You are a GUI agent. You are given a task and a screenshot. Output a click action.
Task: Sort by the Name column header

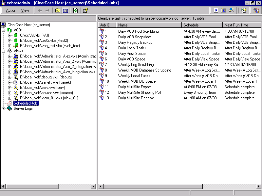(149, 25)
